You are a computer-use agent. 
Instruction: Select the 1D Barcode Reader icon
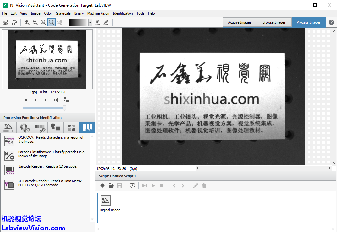pyautogui.click(x=9, y=170)
